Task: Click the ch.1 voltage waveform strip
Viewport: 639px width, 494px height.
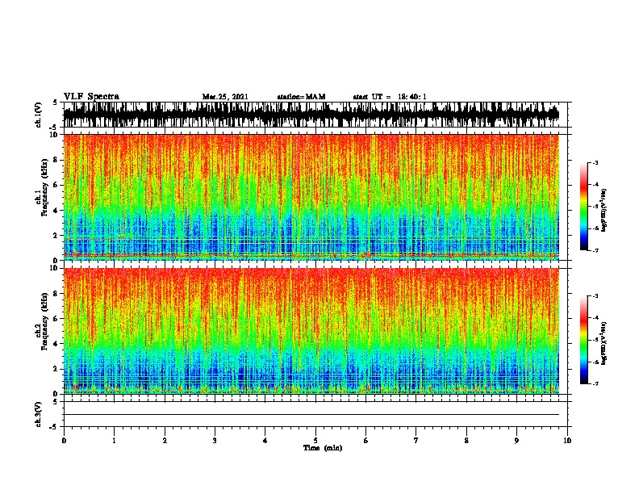Action: pos(311,115)
